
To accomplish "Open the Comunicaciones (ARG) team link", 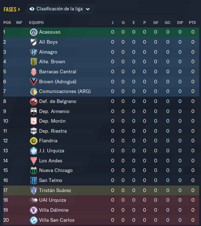I will (x=65, y=92).
